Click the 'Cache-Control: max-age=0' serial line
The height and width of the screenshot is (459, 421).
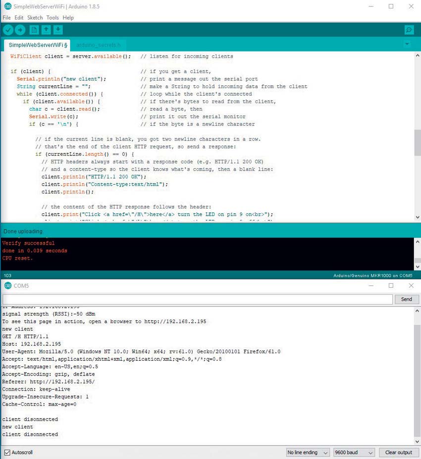[x=39, y=404]
